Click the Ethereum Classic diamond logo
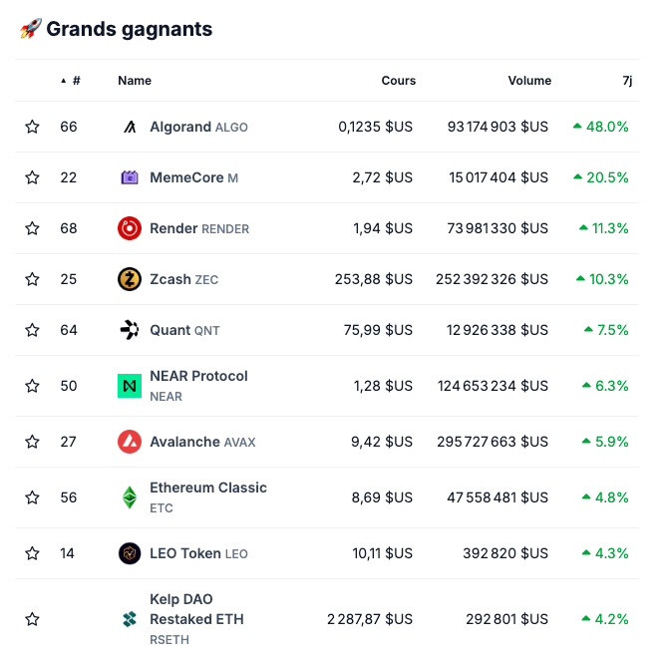Image resolution: width=662 pixels, height=655 pixels. click(x=130, y=497)
